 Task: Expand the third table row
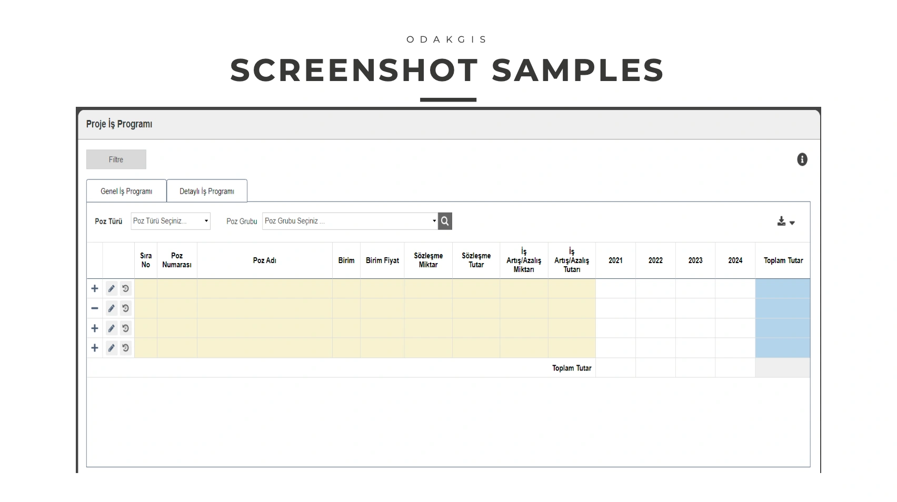pos(95,328)
